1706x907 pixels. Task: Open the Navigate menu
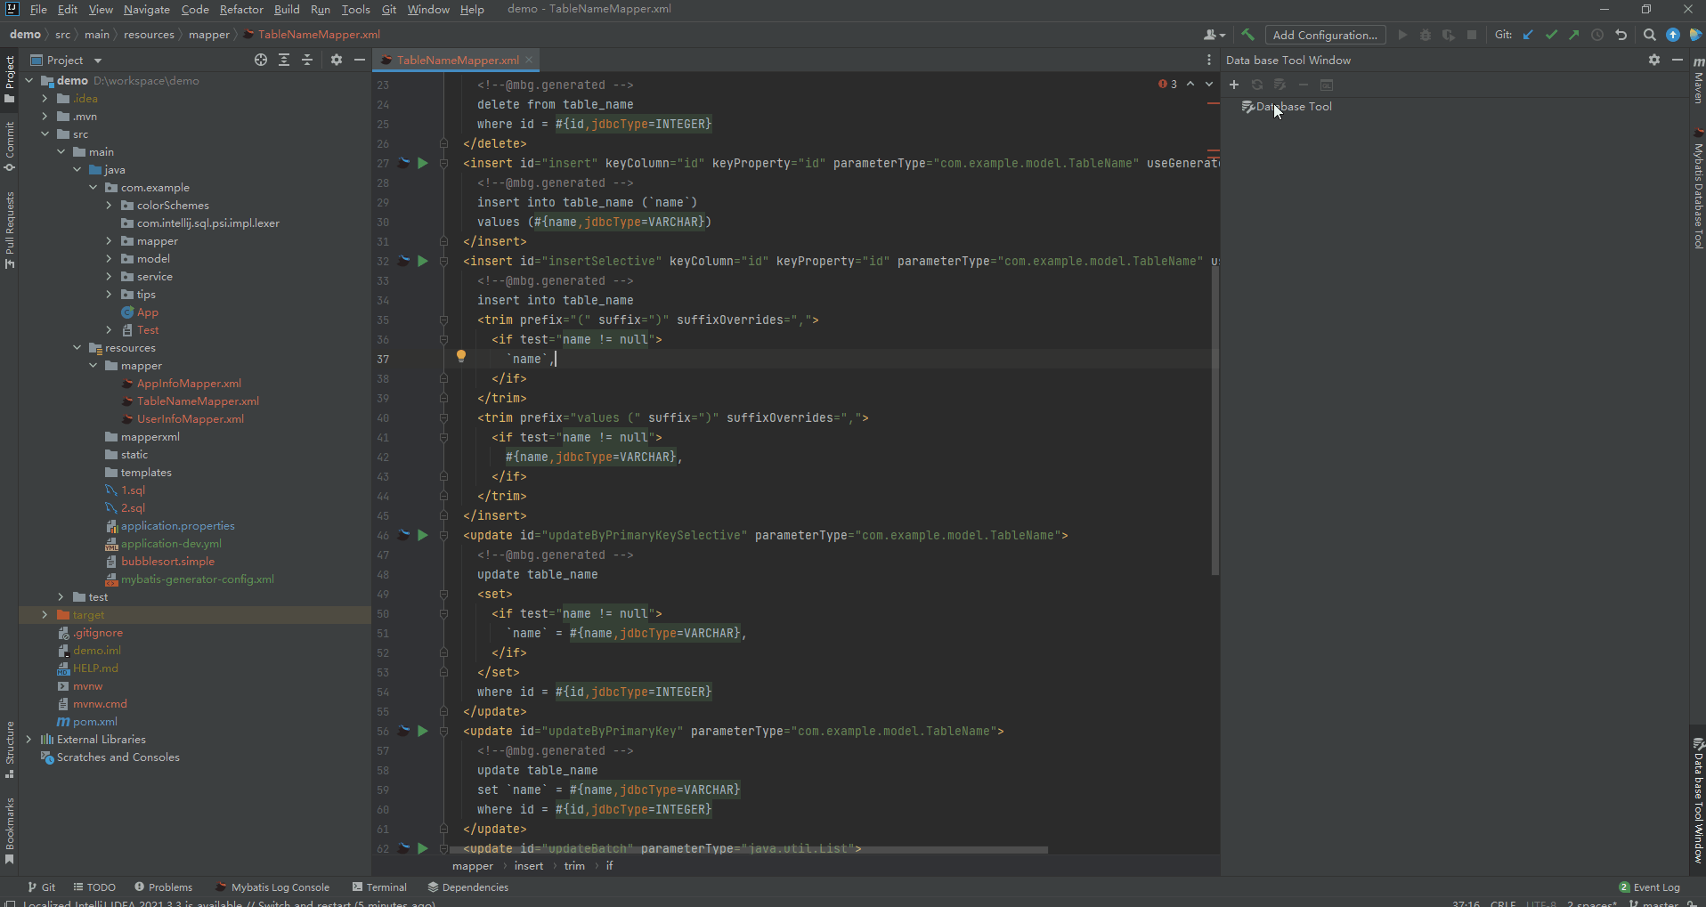click(146, 10)
